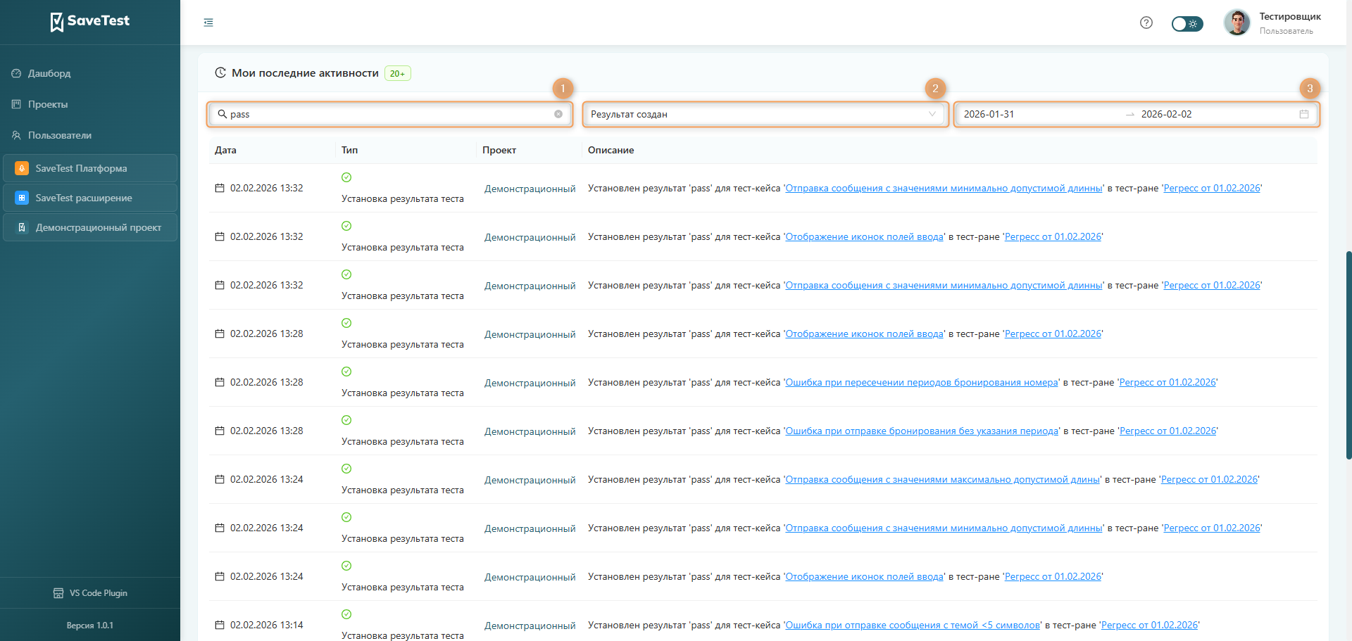Go to the Проекты menu item
This screenshot has width=1352, height=641.
pyautogui.click(x=48, y=104)
